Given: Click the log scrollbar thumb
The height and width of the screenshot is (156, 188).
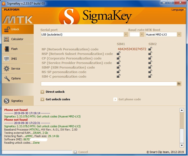Looking at the screenshot, I should pos(182,136).
